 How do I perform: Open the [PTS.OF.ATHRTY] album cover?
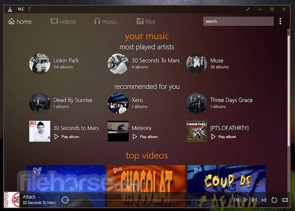click(197, 131)
